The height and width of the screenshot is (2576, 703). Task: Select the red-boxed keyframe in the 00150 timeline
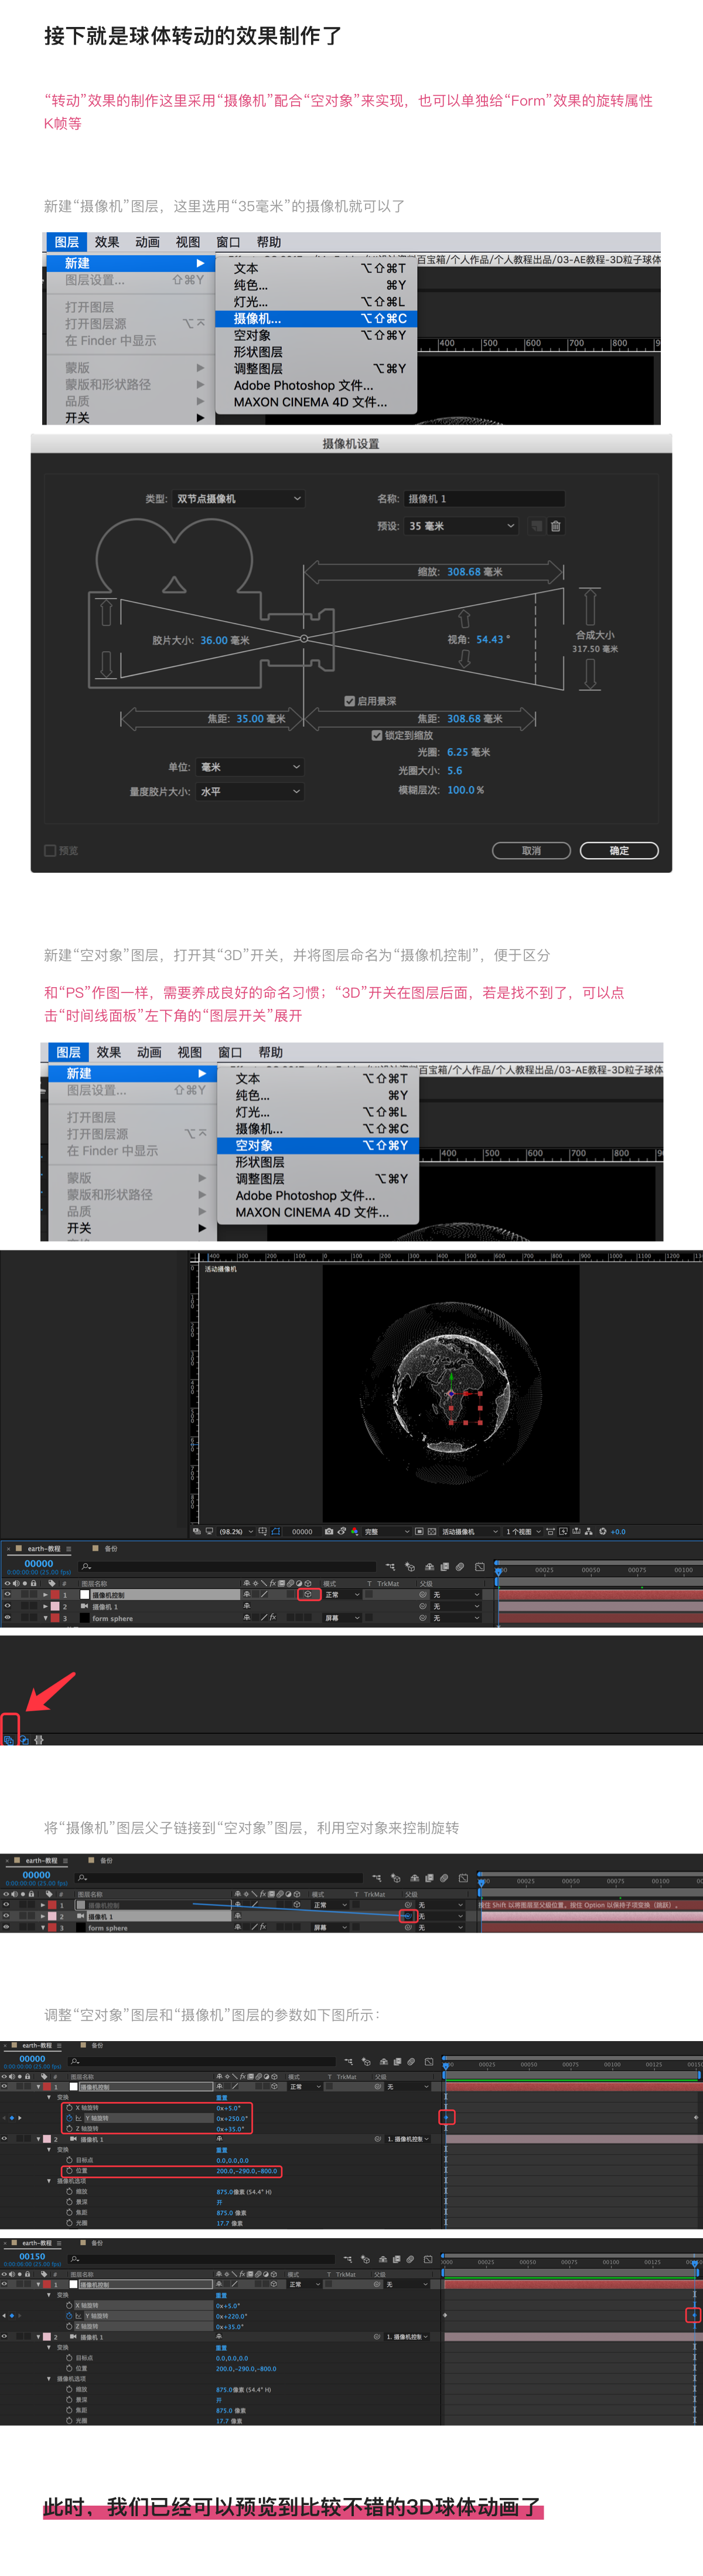(693, 2315)
